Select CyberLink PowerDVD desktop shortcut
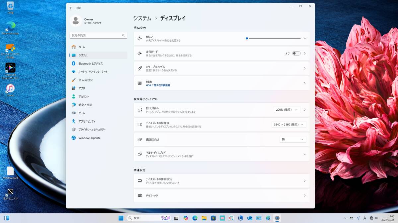This screenshot has width=398, height=223. (x=10, y=71)
